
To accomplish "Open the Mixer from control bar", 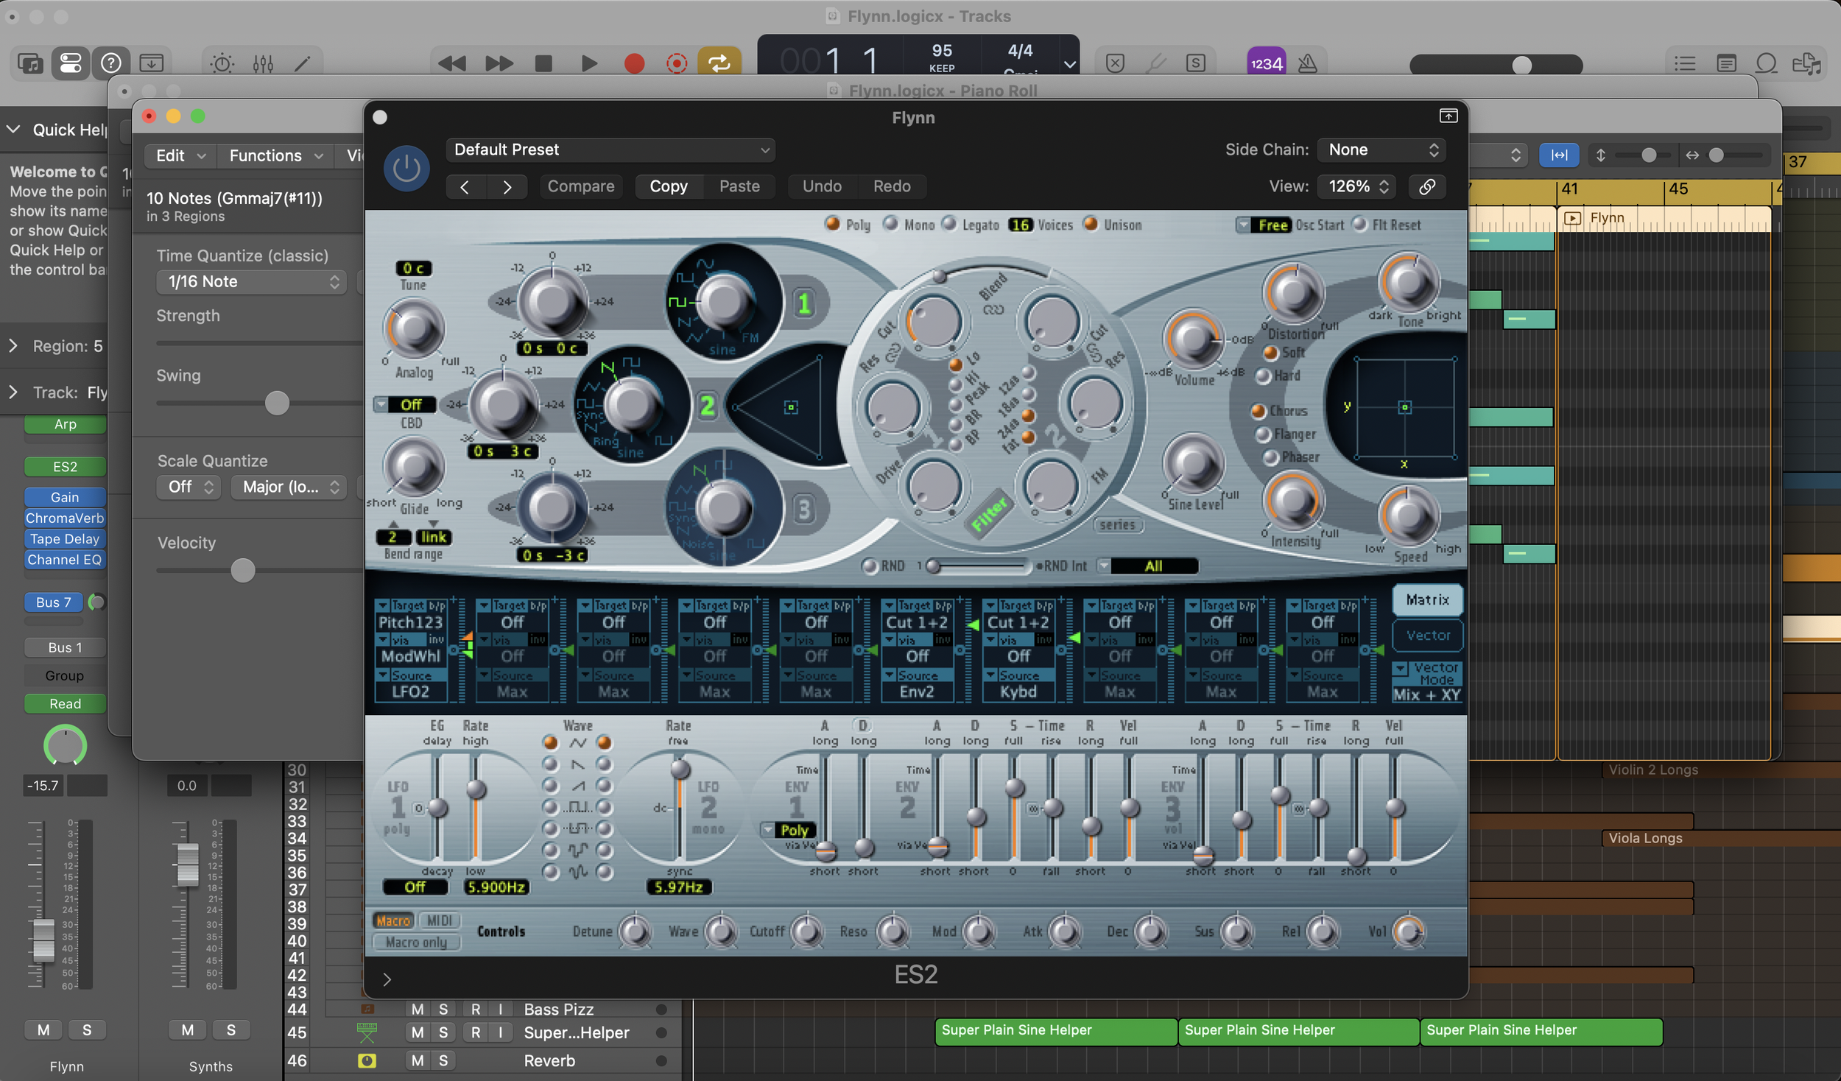I will [x=263, y=63].
